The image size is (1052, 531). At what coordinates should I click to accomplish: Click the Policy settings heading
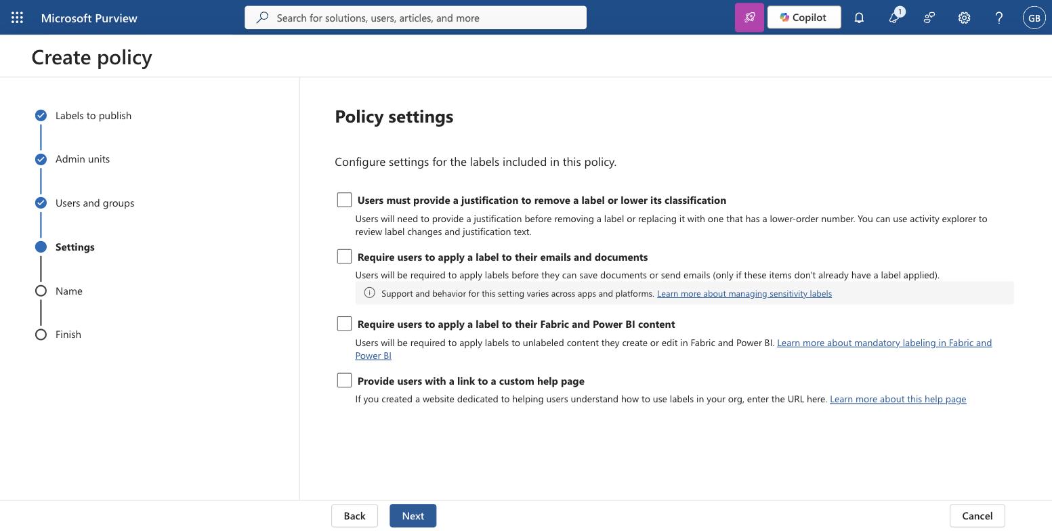click(394, 116)
